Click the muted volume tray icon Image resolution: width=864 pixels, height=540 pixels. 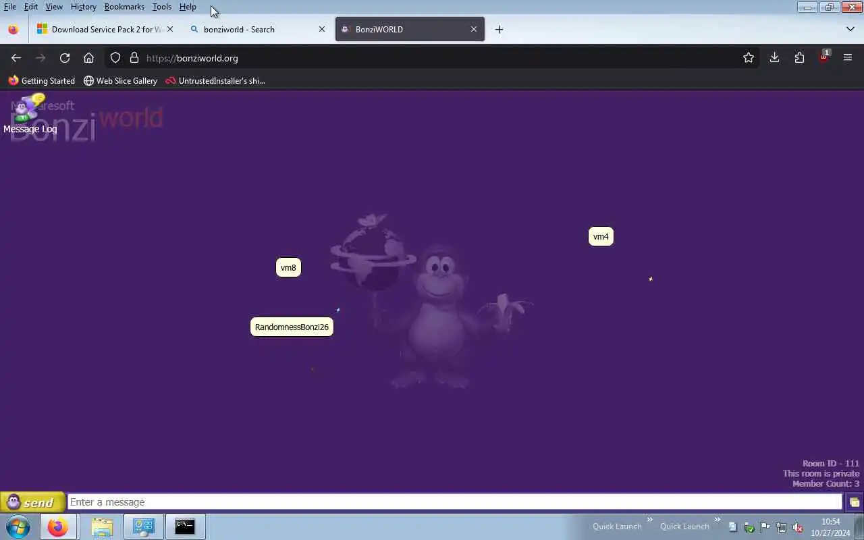point(797,527)
